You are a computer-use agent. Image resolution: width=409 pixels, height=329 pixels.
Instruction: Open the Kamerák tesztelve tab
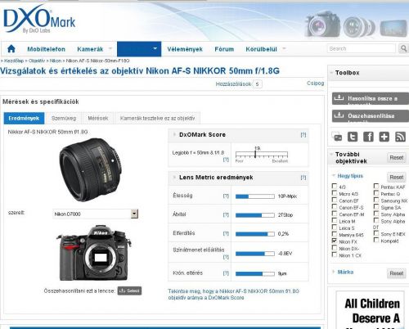[158, 118]
